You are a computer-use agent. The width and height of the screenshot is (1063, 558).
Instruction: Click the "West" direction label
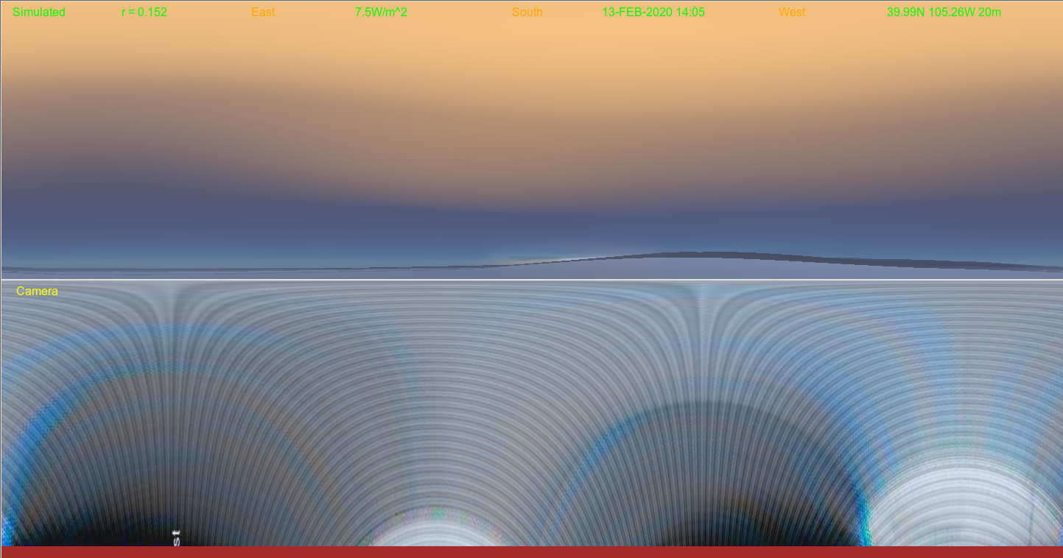pos(792,13)
